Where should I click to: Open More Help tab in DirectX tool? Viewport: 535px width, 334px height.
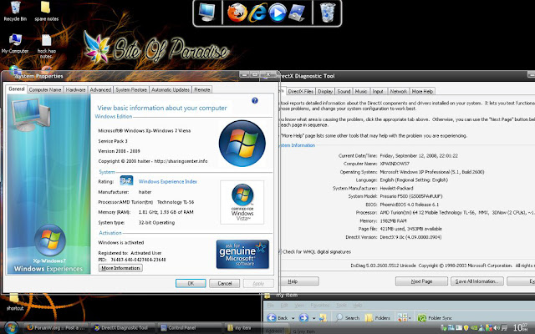point(422,91)
